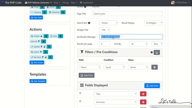Delete the Search action via its trash icon
The height and width of the screenshot is (108, 192).
[46, 52]
